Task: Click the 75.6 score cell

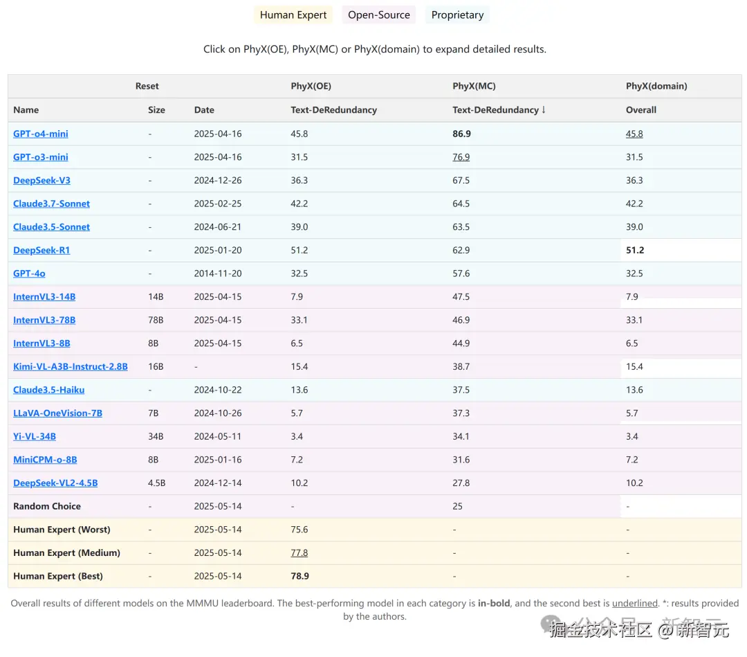Action: pos(299,530)
